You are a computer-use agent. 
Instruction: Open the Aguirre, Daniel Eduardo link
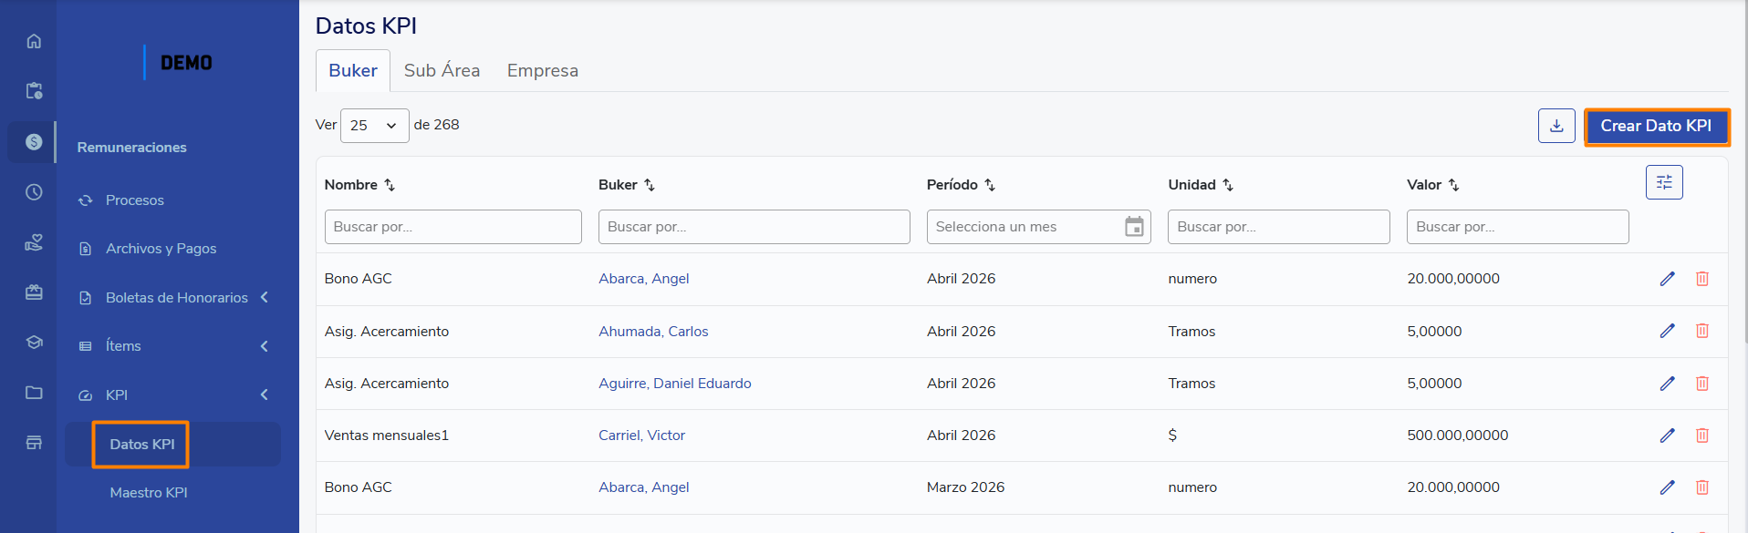[x=674, y=384]
